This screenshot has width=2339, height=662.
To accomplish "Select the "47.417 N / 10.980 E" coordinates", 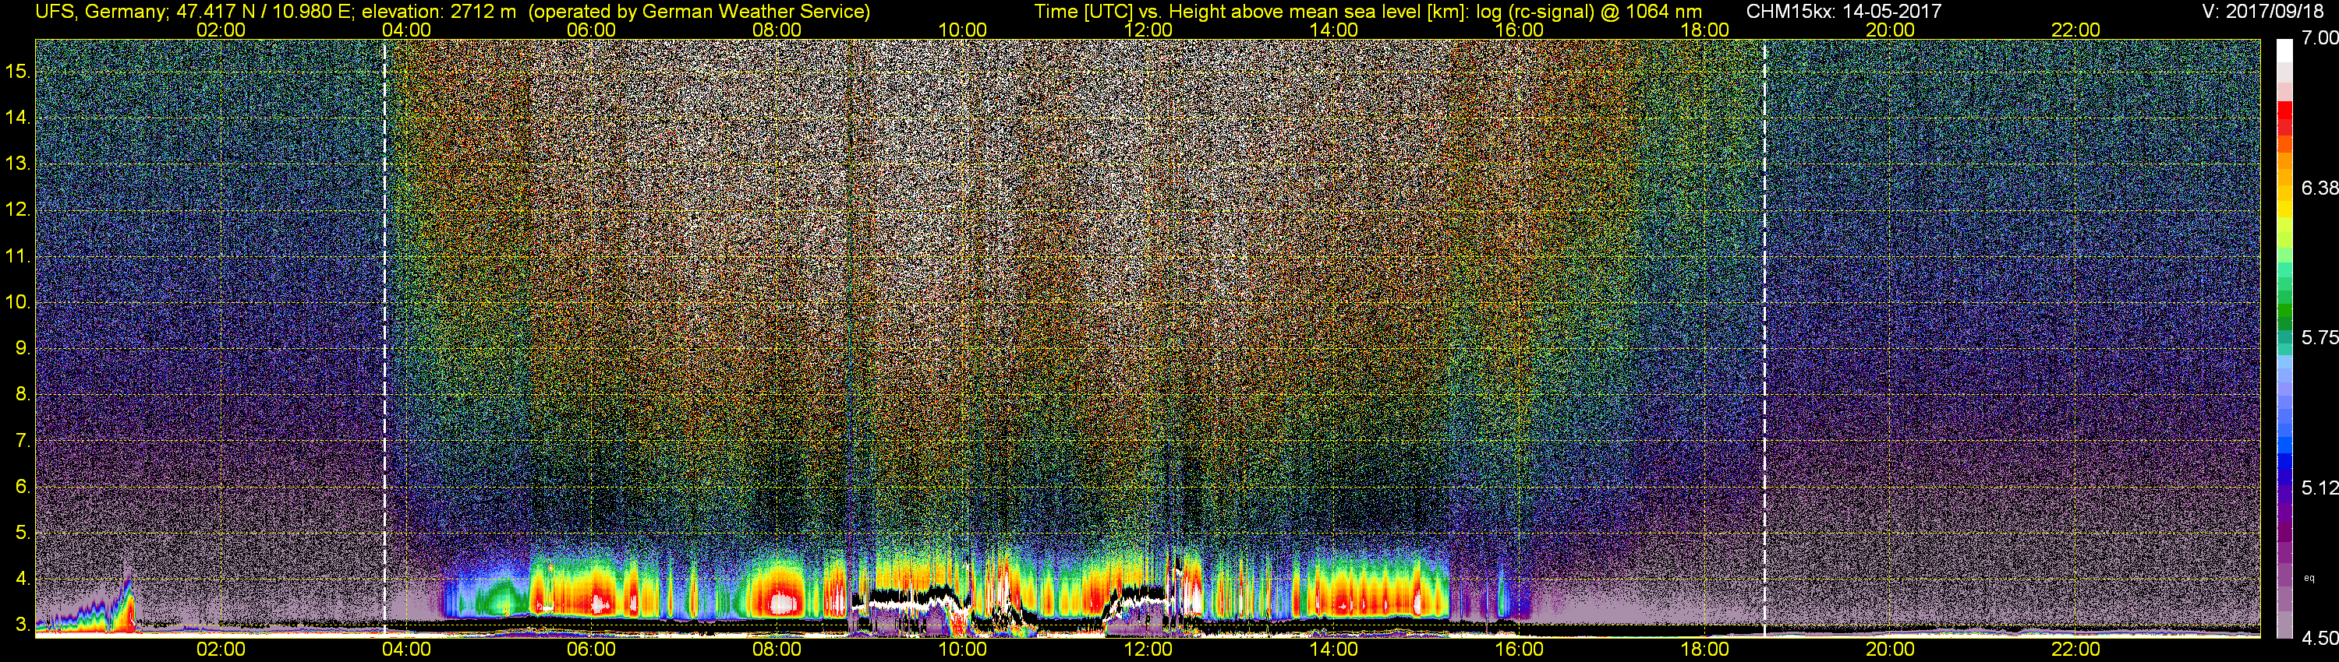I will (265, 11).
